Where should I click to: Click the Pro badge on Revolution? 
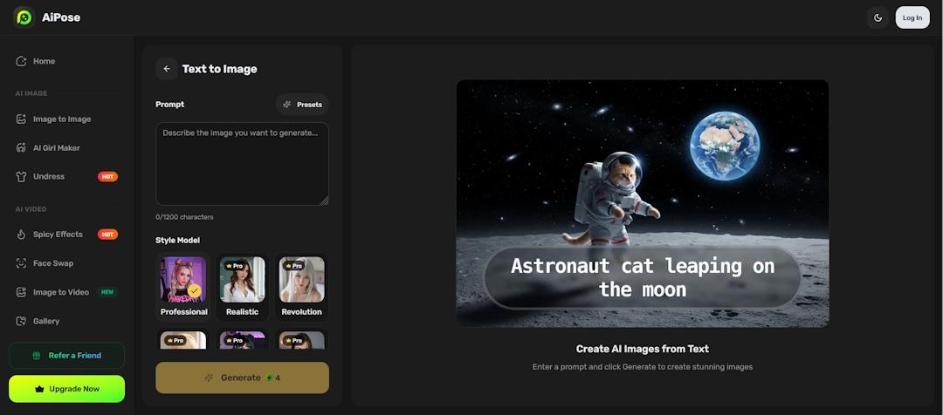(x=293, y=265)
